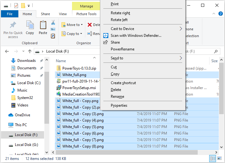Click the Music note icon in sidebar
The height and width of the screenshot is (163, 225).
tap(13, 90)
